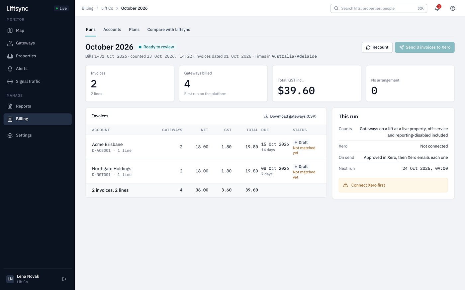This screenshot has height=290, width=465.
Task: Open Compare with Liftsync tab
Action: click(x=169, y=29)
